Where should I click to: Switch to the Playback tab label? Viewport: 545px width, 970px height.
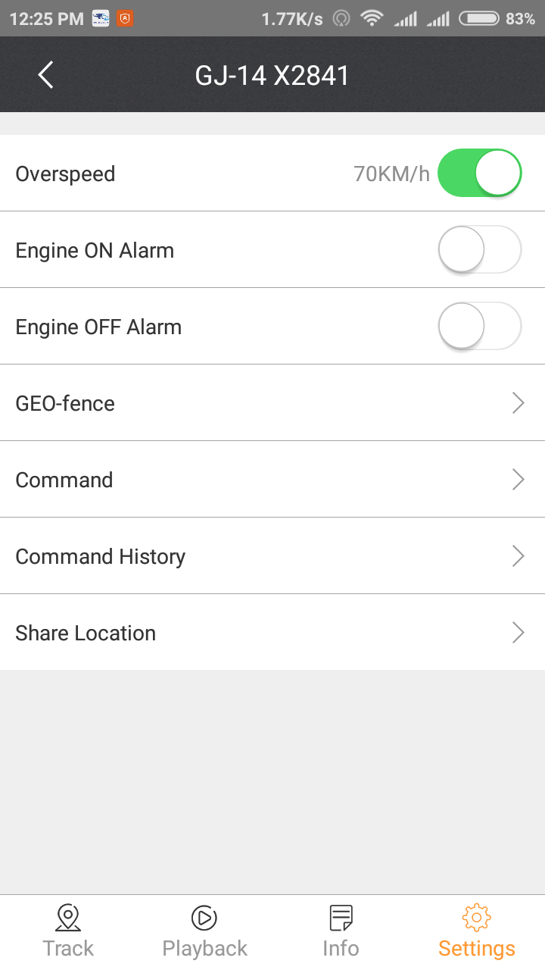(205, 949)
